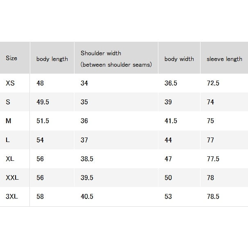Select the XL size row label
Image resolution: width=248 pixels, height=248 pixels.
(10, 159)
